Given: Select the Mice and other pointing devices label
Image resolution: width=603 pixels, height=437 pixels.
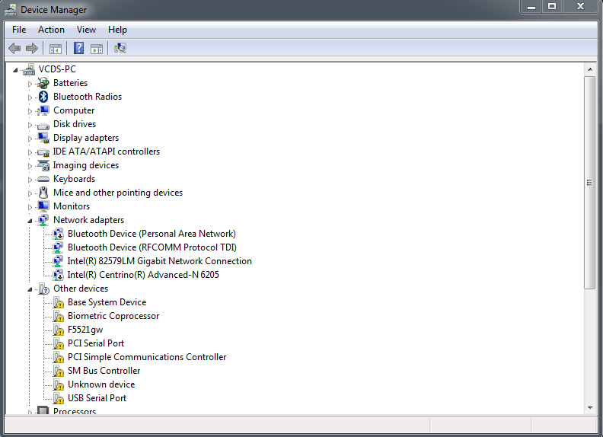Looking at the screenshot, I should click(x=118, y=193).
